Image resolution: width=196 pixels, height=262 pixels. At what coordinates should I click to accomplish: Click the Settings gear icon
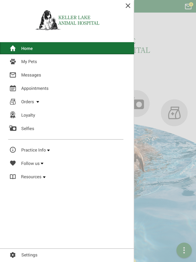(x=13, y=255)
